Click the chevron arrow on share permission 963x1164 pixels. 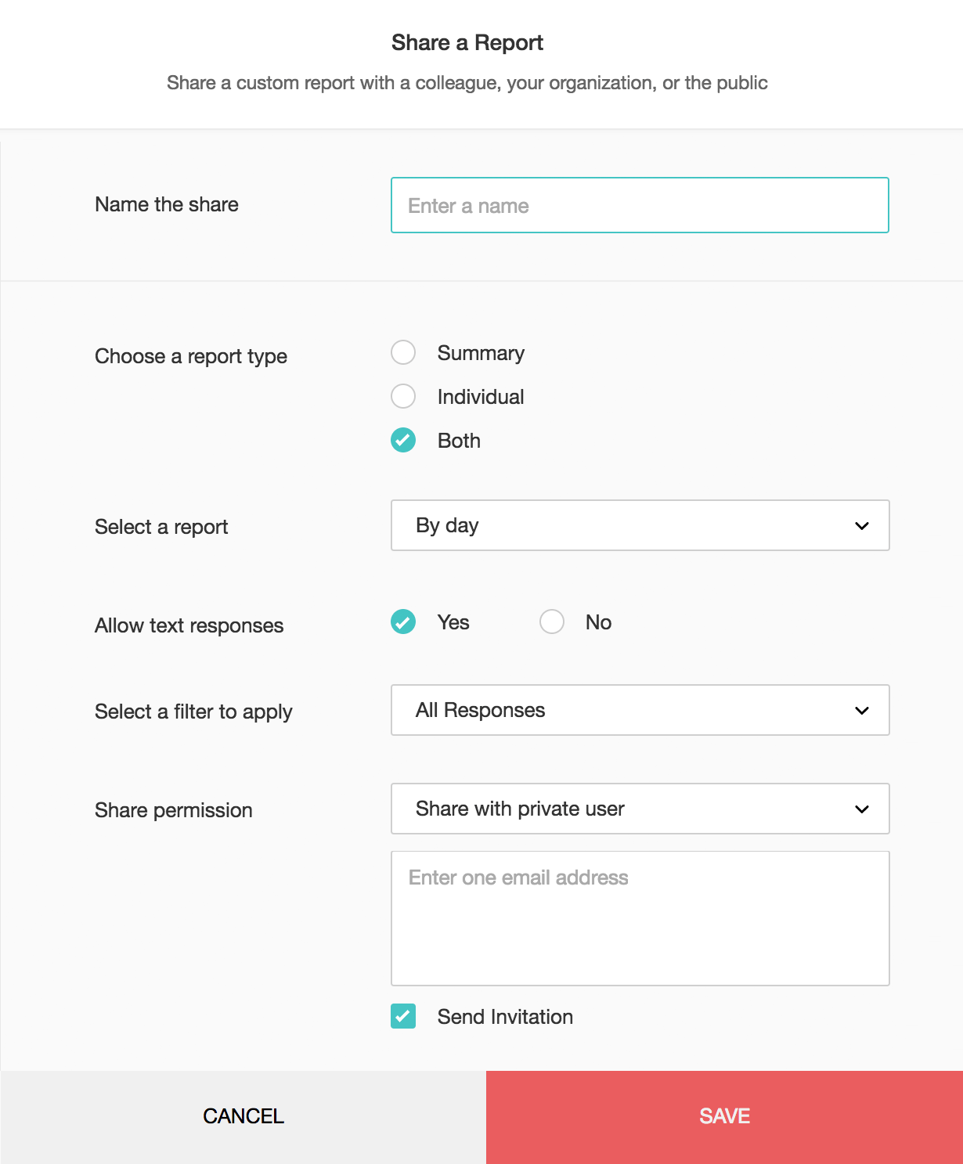click(862, 809)
